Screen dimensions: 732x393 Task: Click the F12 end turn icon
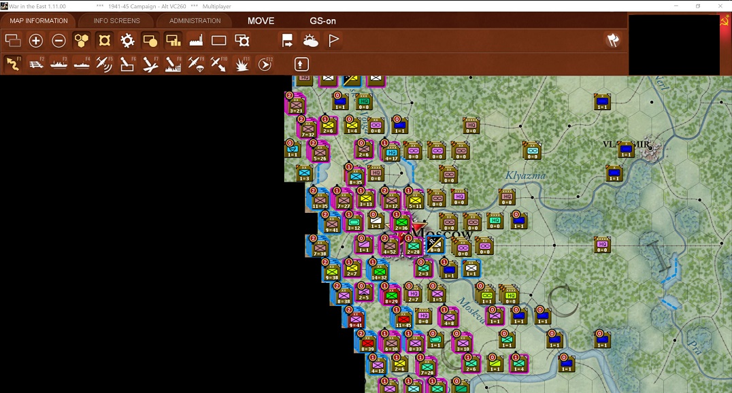(x=265, y=64)
